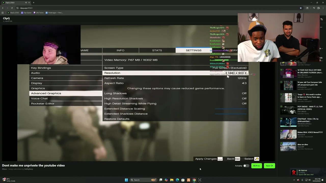The image size is (326, 183).
Task: Click the Aspect Ratio 4:3 row
Action: coord(175,83)
